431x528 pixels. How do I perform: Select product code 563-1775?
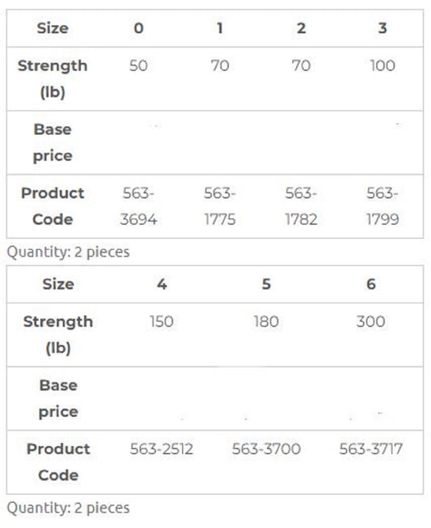(220, 206)
